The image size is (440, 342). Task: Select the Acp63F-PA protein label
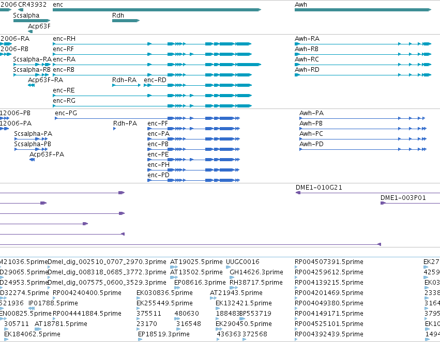pos(47,155)
